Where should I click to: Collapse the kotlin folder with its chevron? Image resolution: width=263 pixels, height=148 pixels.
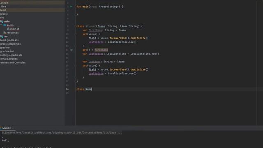pos(1,25)
